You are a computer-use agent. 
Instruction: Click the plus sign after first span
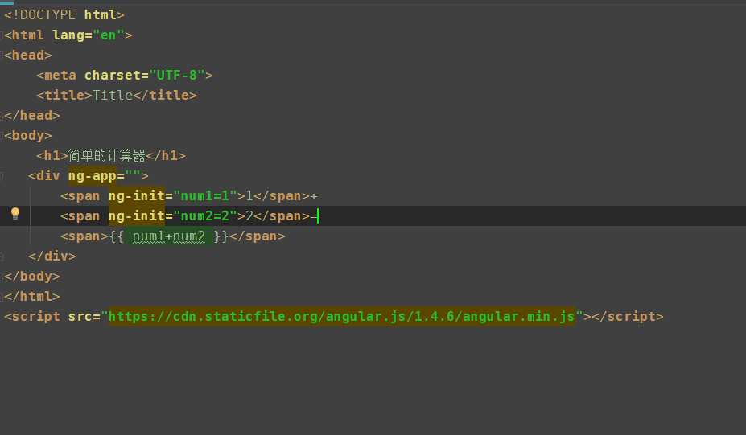coord(314,196)
